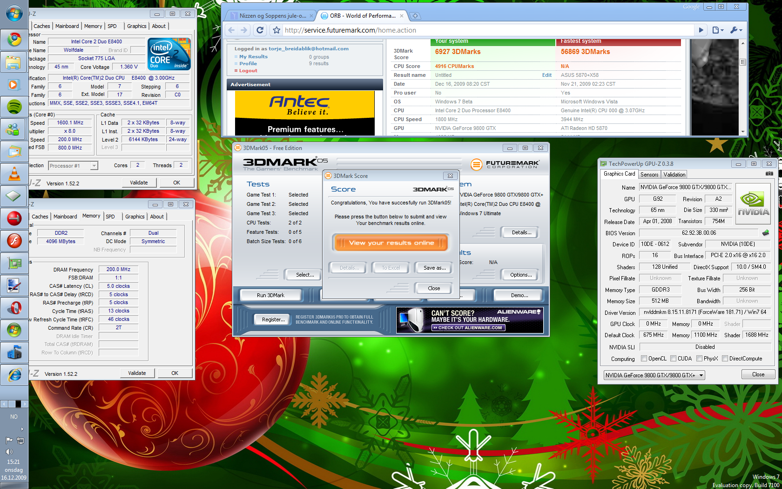Open VLC media player from the taskbar
The image size is (782, 489).
point(14,174)
